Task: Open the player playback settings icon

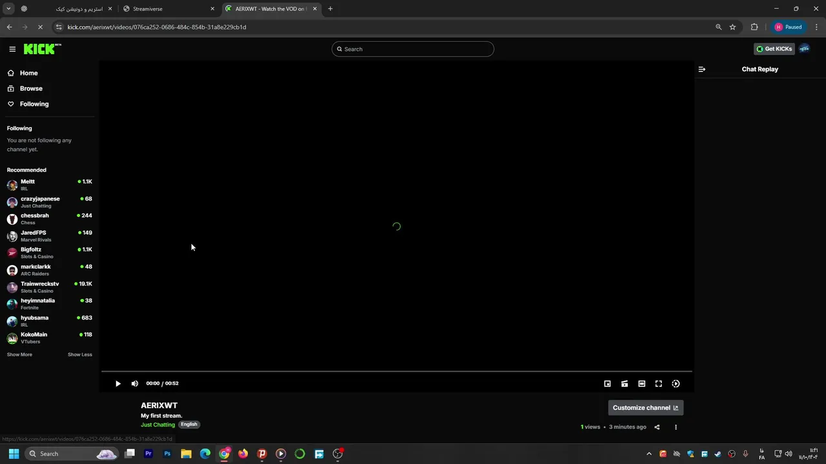Action: tap(676, 383)
